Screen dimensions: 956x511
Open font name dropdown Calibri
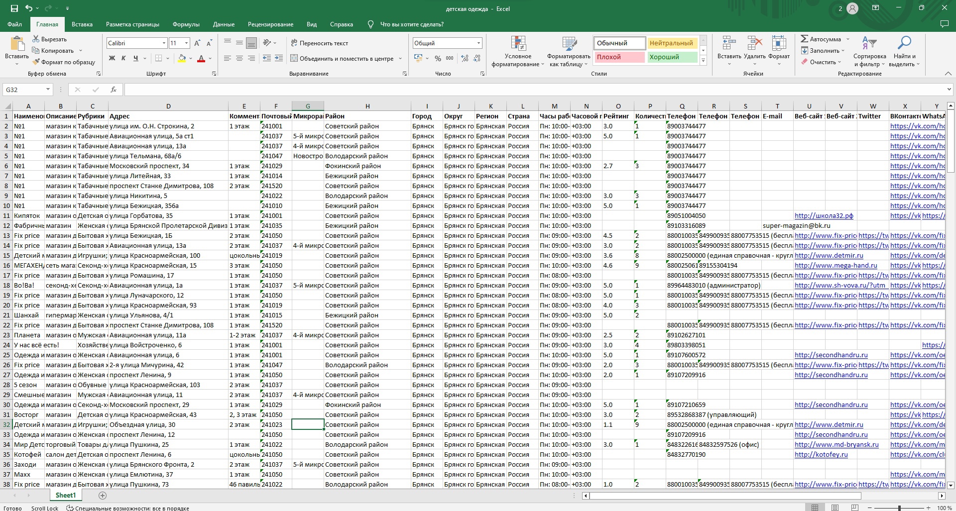(164, 43)
